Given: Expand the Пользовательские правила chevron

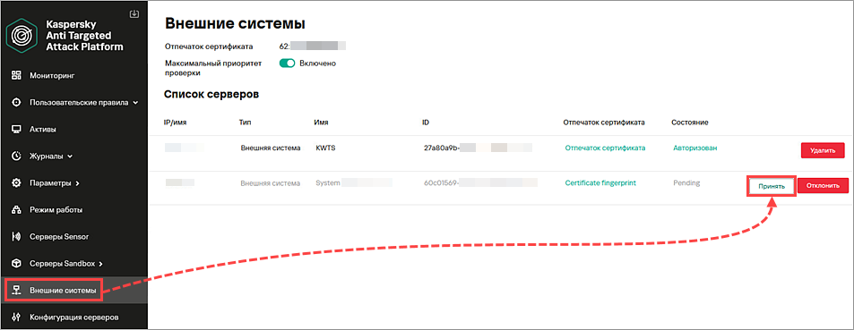Looking at the screenshot, I should point(135,102).
